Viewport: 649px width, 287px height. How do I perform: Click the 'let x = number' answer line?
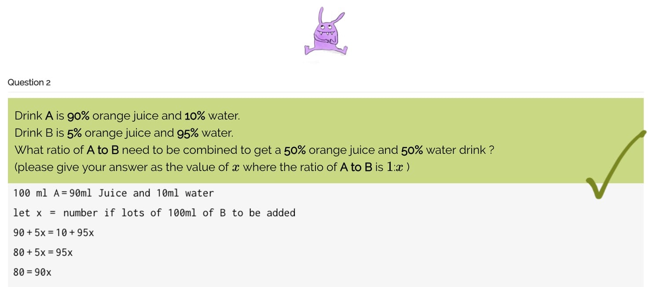click(x=154, y=213)
